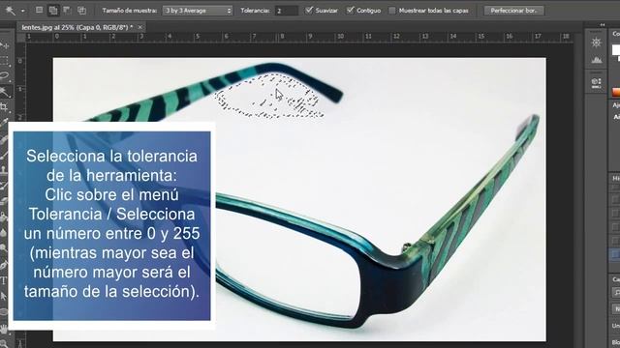
Task: Select the Move tool
Action: tap(4, 45)
